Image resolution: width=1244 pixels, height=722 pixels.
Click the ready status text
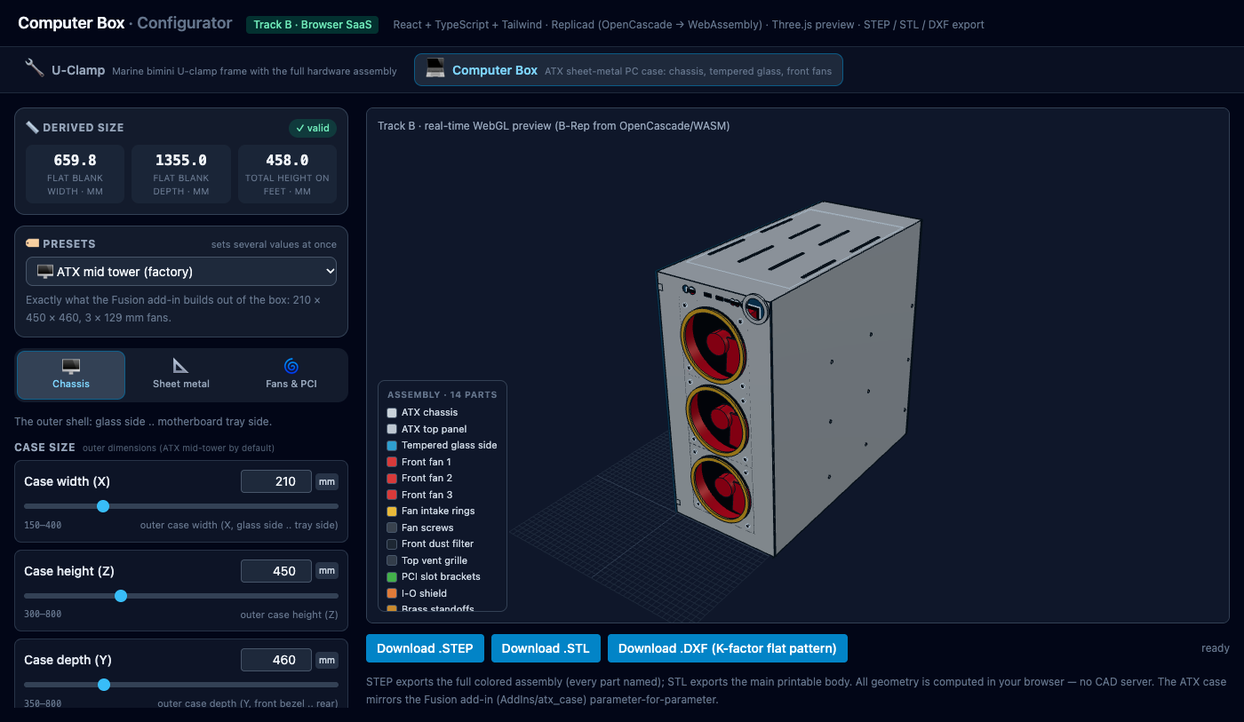coord(1216,648)
